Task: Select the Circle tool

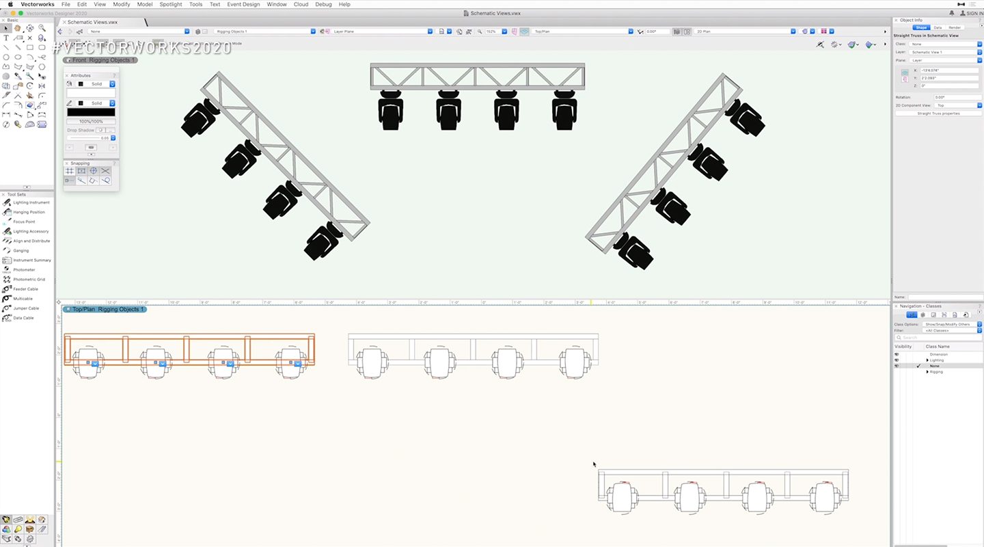Action: (6, 57)
